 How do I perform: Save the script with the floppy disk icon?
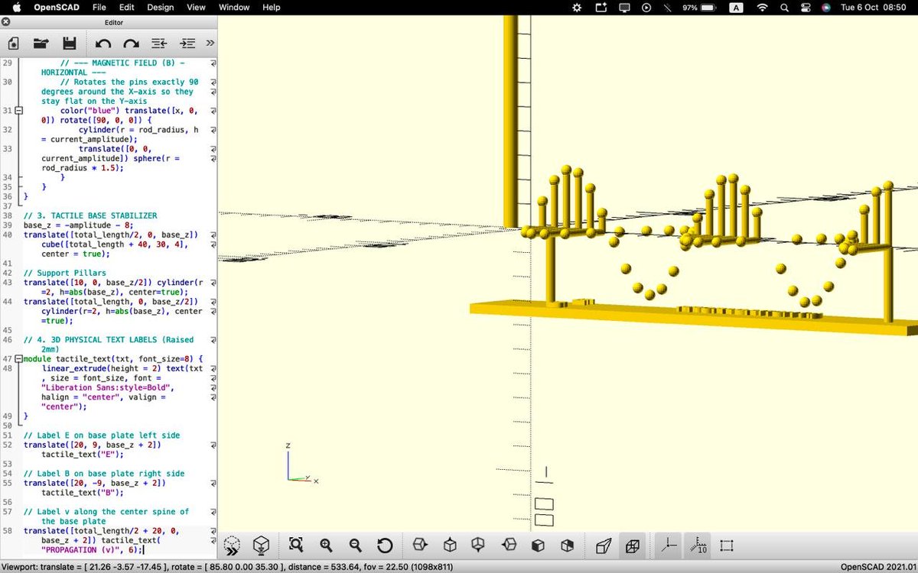(69, 44)
